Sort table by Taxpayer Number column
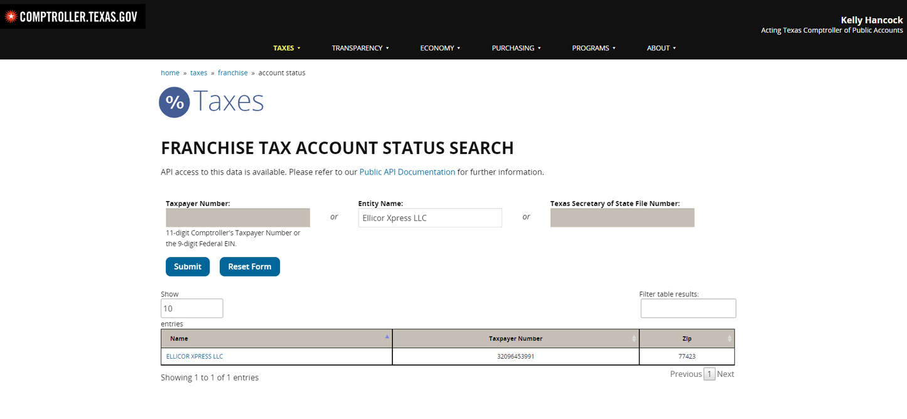 tap(516, 339)
